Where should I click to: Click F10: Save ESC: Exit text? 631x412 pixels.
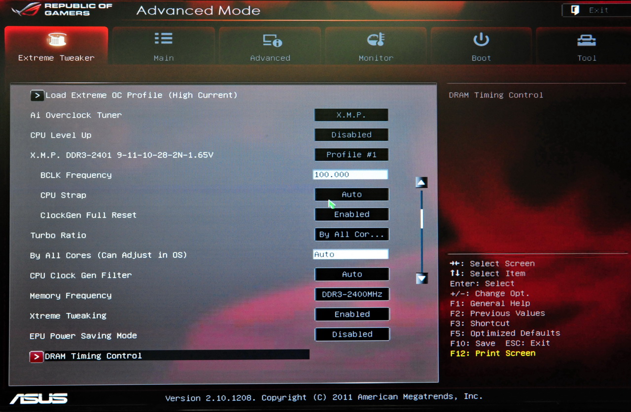(500, 343)
